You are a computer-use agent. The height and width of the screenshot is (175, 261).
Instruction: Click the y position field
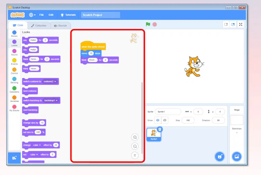coord(220,112)
